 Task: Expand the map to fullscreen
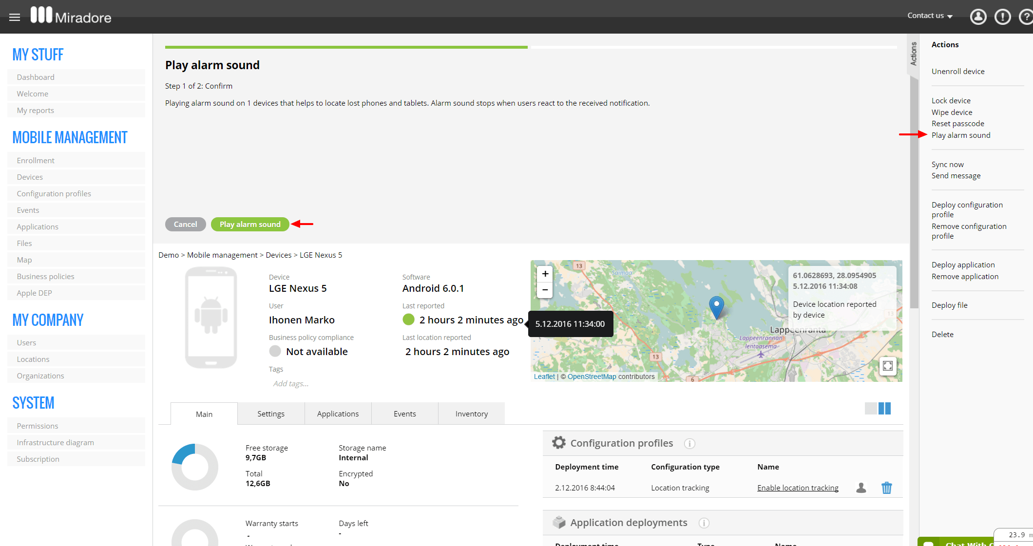click(x=887, y=366)
